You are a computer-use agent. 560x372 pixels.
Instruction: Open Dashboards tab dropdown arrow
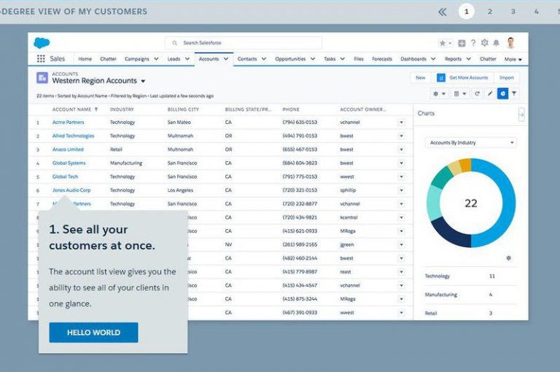(433, 59)
